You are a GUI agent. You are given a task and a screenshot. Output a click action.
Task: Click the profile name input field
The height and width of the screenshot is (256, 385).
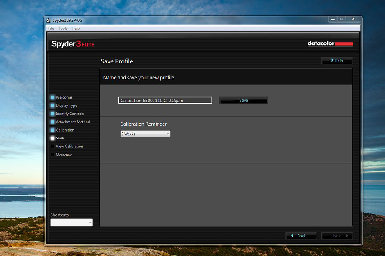(x=165, y=100)
